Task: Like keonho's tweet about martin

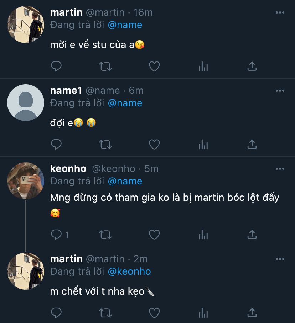Action: click(154, 235)
